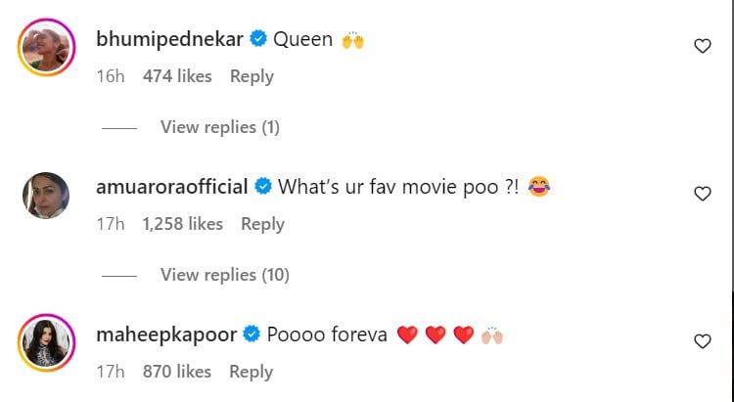View the 870 likes list
Image resolution: width=734 pixels, height=402 pixels.
tap(177, 372)
